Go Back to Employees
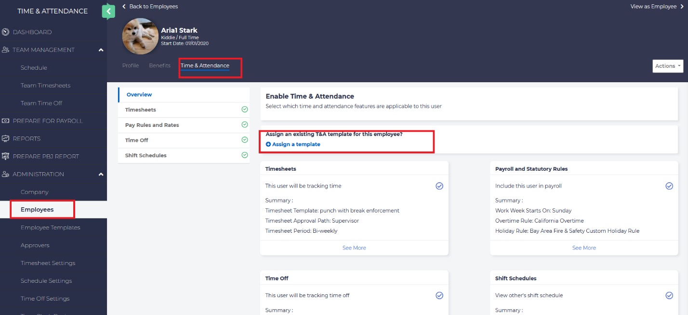Viewport: 688px width, 315px height. pos(150,7)
